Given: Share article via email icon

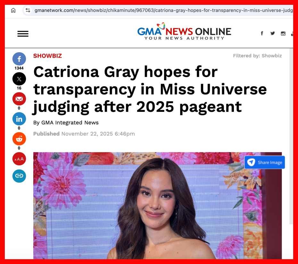Looking at the screenshot, I should (x=19, y=99).
